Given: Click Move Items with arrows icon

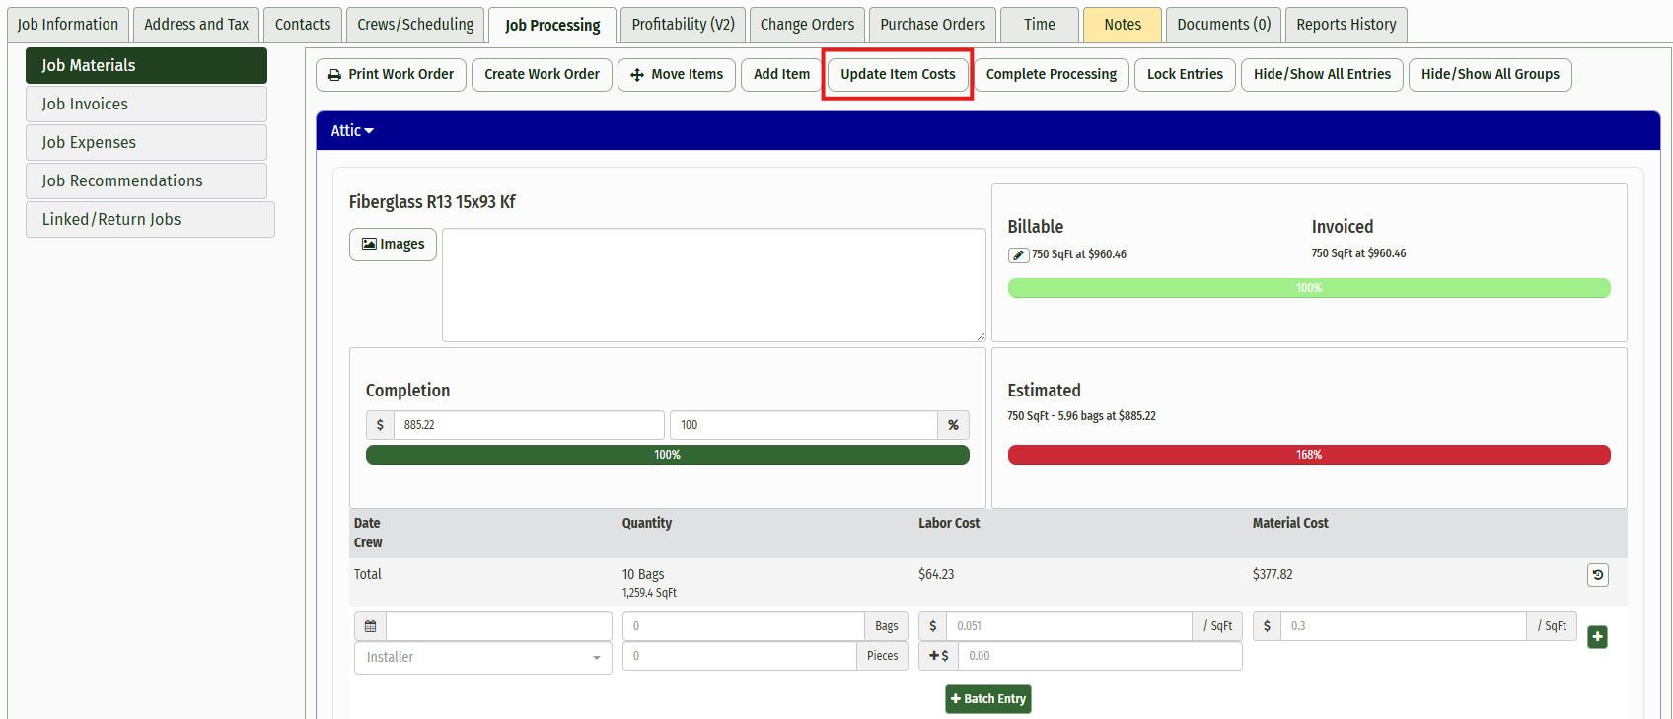Looking at the screenshot, I should tap(676, 75).
